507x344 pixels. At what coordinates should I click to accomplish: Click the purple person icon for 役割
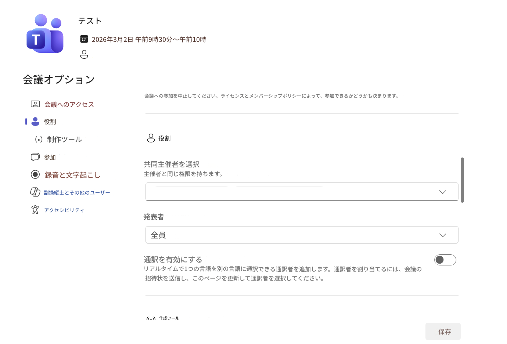click(35, 122)
